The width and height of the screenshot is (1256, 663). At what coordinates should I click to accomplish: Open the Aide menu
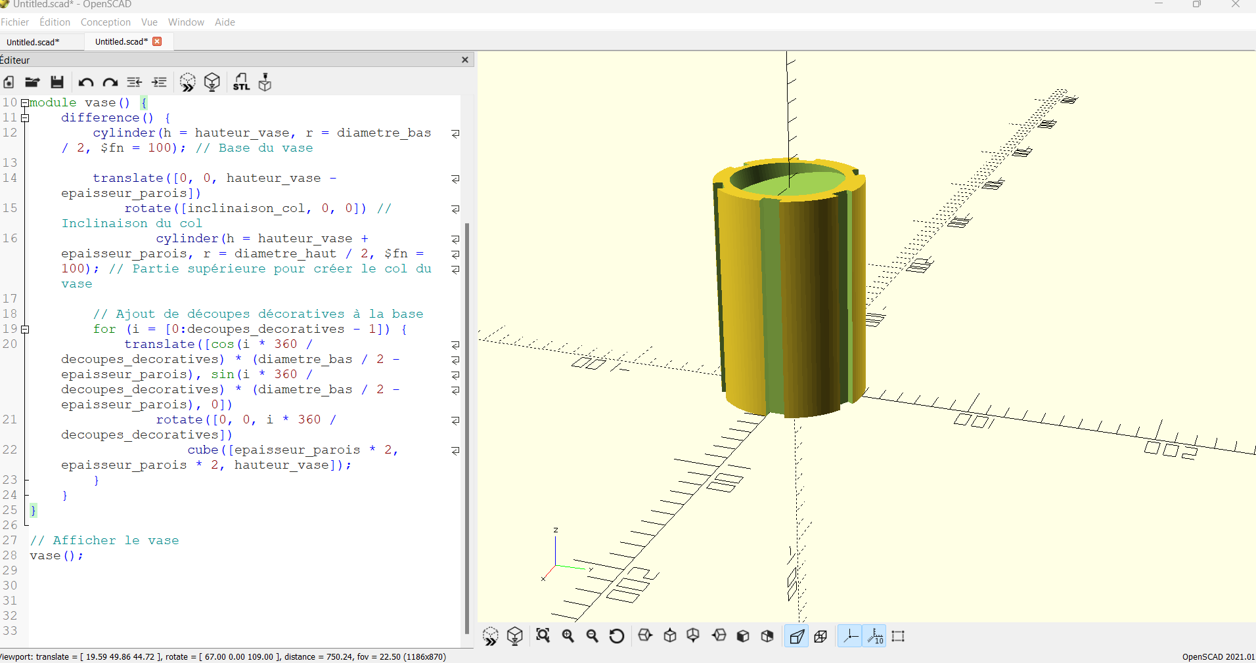click(225, 22)
